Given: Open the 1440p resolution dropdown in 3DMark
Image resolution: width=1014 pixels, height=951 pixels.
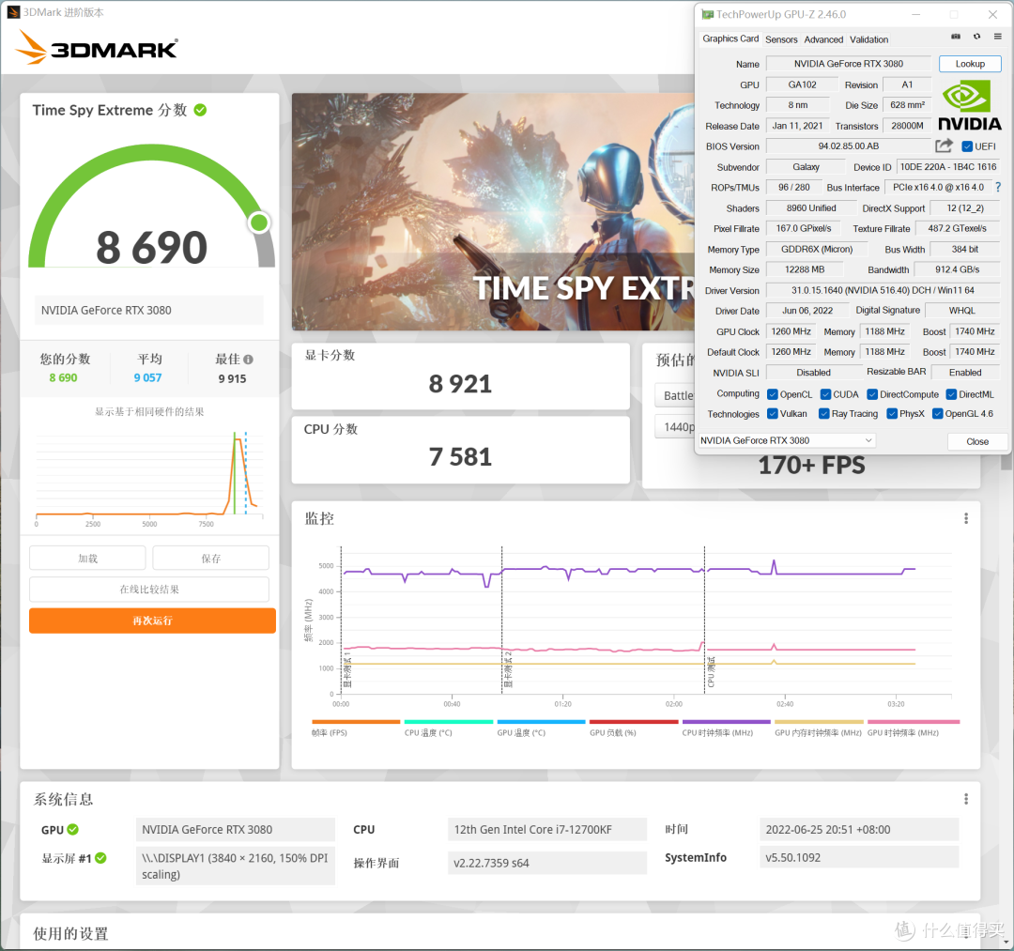Looking at the screenshot, I should (676, 427).
